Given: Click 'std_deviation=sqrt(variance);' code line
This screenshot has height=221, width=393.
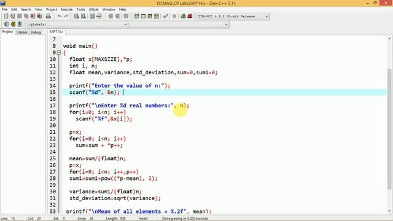Looking at the screenshot, I should 115,198.
